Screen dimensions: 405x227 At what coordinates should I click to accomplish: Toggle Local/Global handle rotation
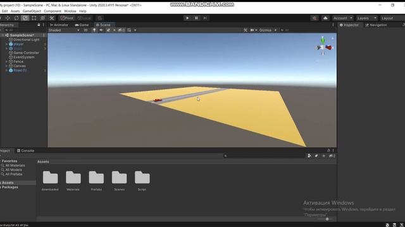84,18
